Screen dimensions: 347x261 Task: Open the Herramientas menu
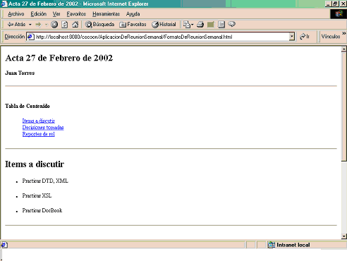106,14
